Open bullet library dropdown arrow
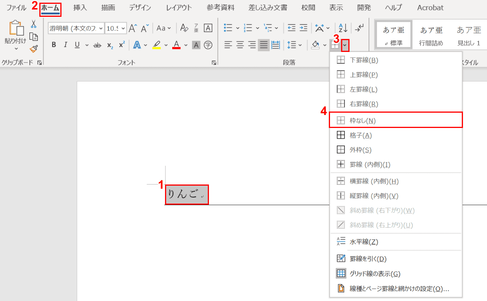 tap(238, 28)
